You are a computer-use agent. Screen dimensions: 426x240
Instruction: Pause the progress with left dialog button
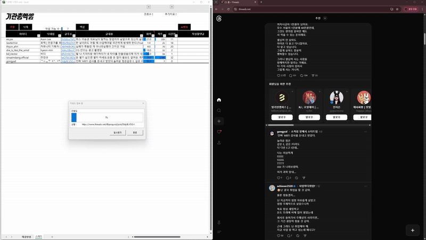pyautogui.click(x=118, y=132)
